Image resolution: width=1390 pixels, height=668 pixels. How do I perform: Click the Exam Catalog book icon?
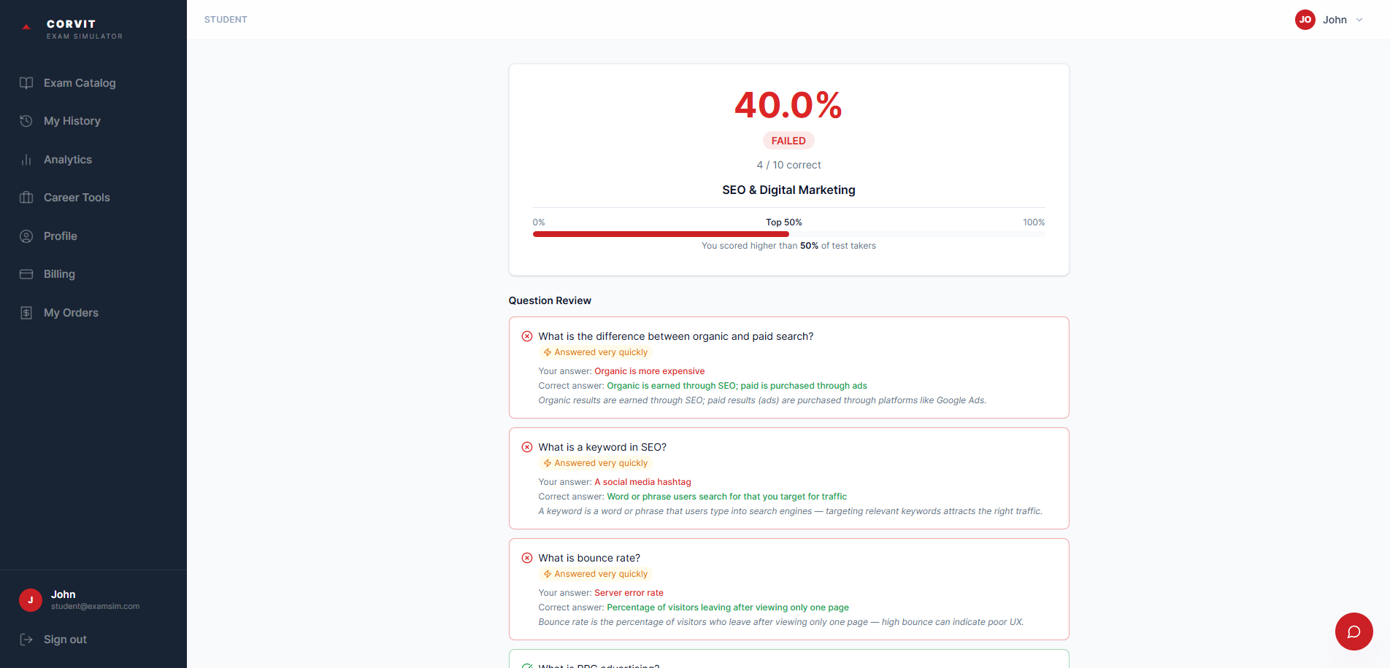26,83
